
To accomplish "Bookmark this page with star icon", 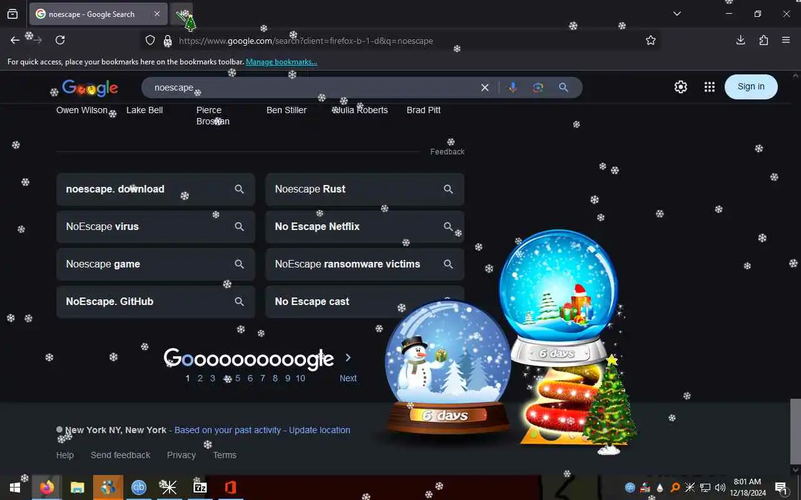I will (x=651, y=41).
